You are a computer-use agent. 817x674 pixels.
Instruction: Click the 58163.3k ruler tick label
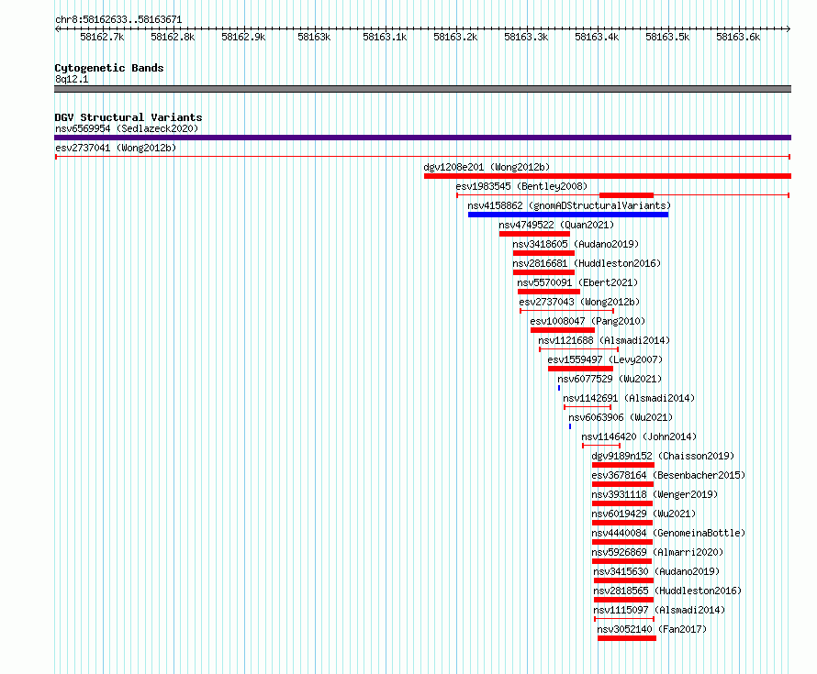[526, 37]
